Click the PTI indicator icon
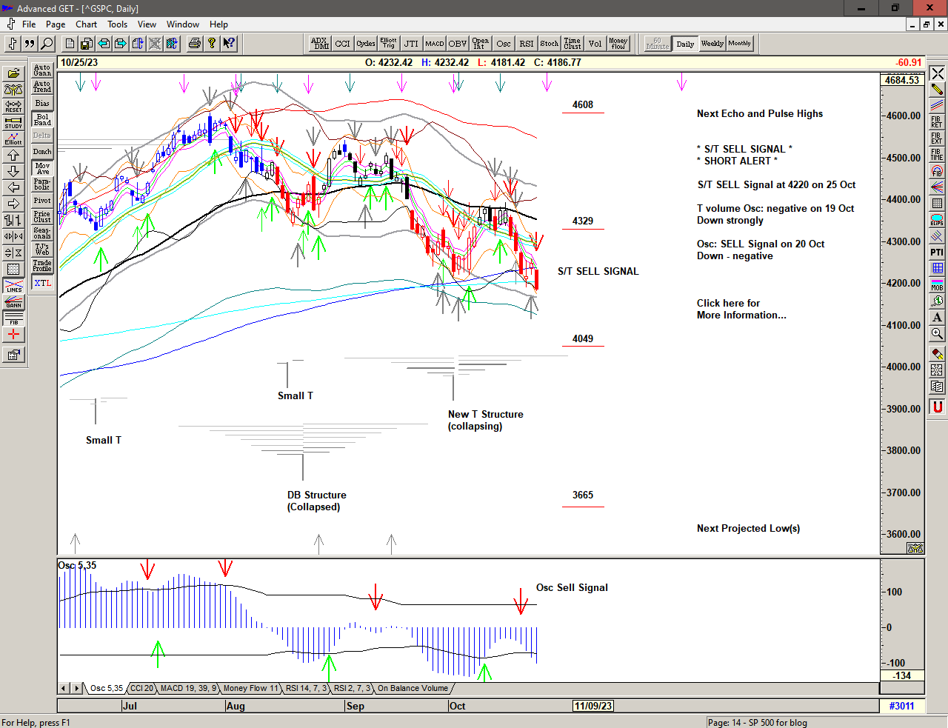Image resolution: width=948 pixels, height=728 pixels. [937, 253]
